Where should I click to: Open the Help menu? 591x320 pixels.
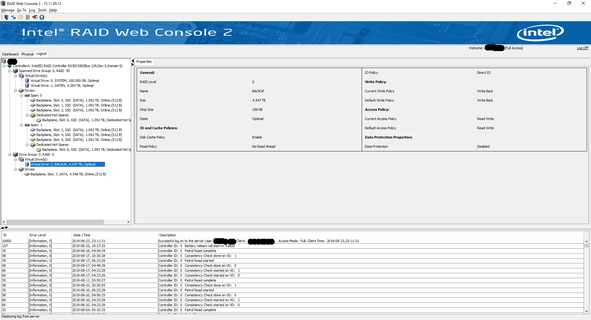pyautogui.click(x=53, y=10)
